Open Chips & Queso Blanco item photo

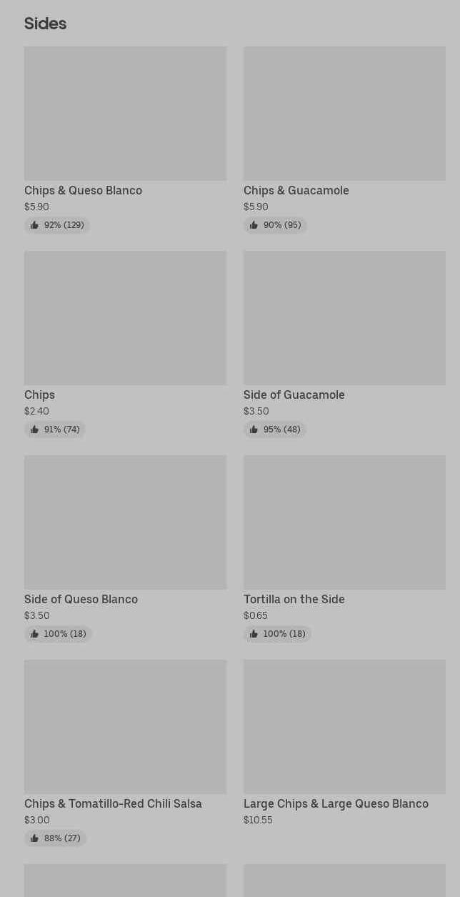[125, 113]
